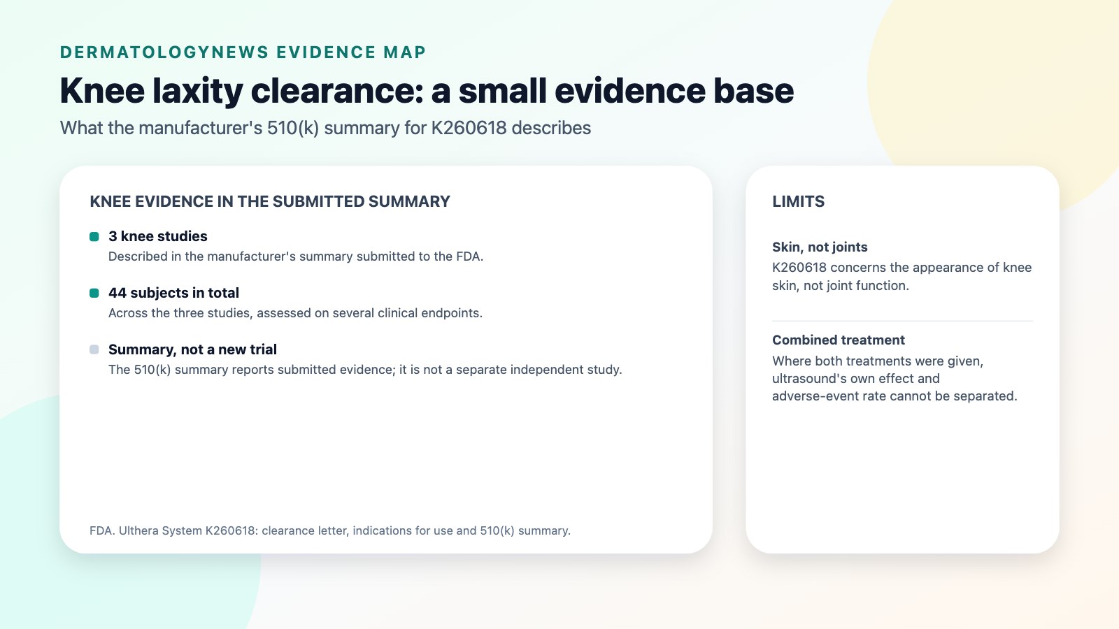The image size is (1119, 629).
Task: Click the paragraph 'Where both treatments were given, ultrasound's own effect and adverse-event rate cannot be separated.'
Action: pyautogui.click(x=895, y=378)
